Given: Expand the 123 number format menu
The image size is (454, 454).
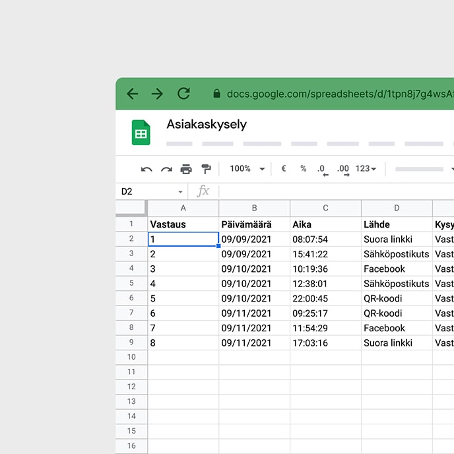Looking at the screenshot, I should 366,169.
